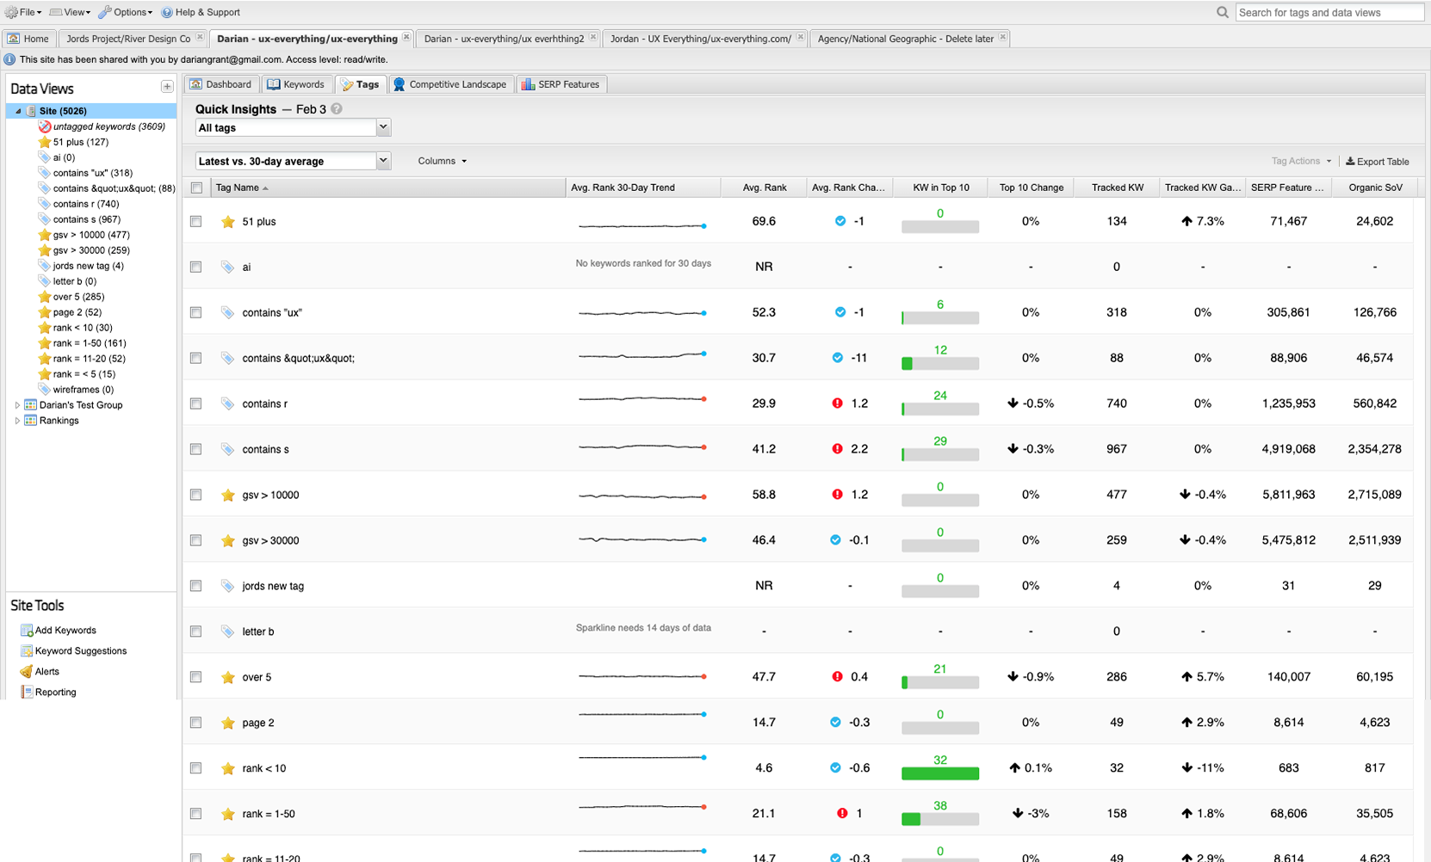Sort by the Organic SoV column header
1431x862 pixels.
[x=1375, y=188]
